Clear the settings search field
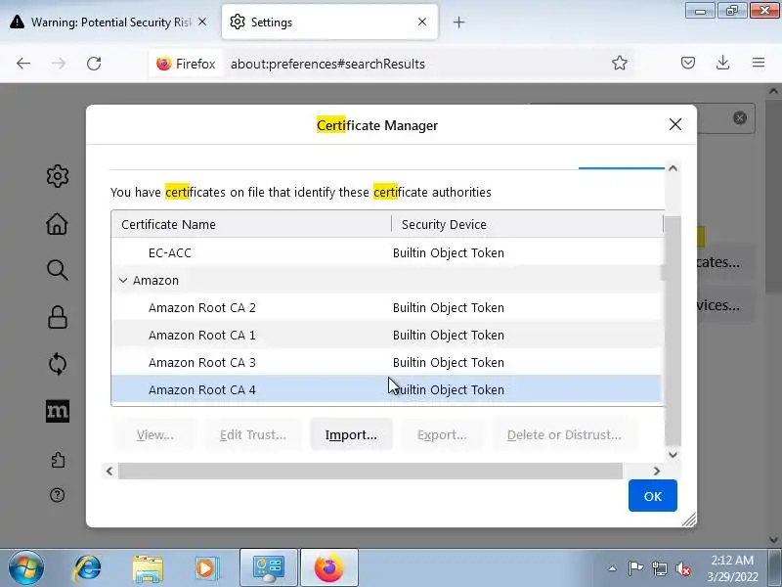Screen dimensions: 782x587 [x=740, y=117]
